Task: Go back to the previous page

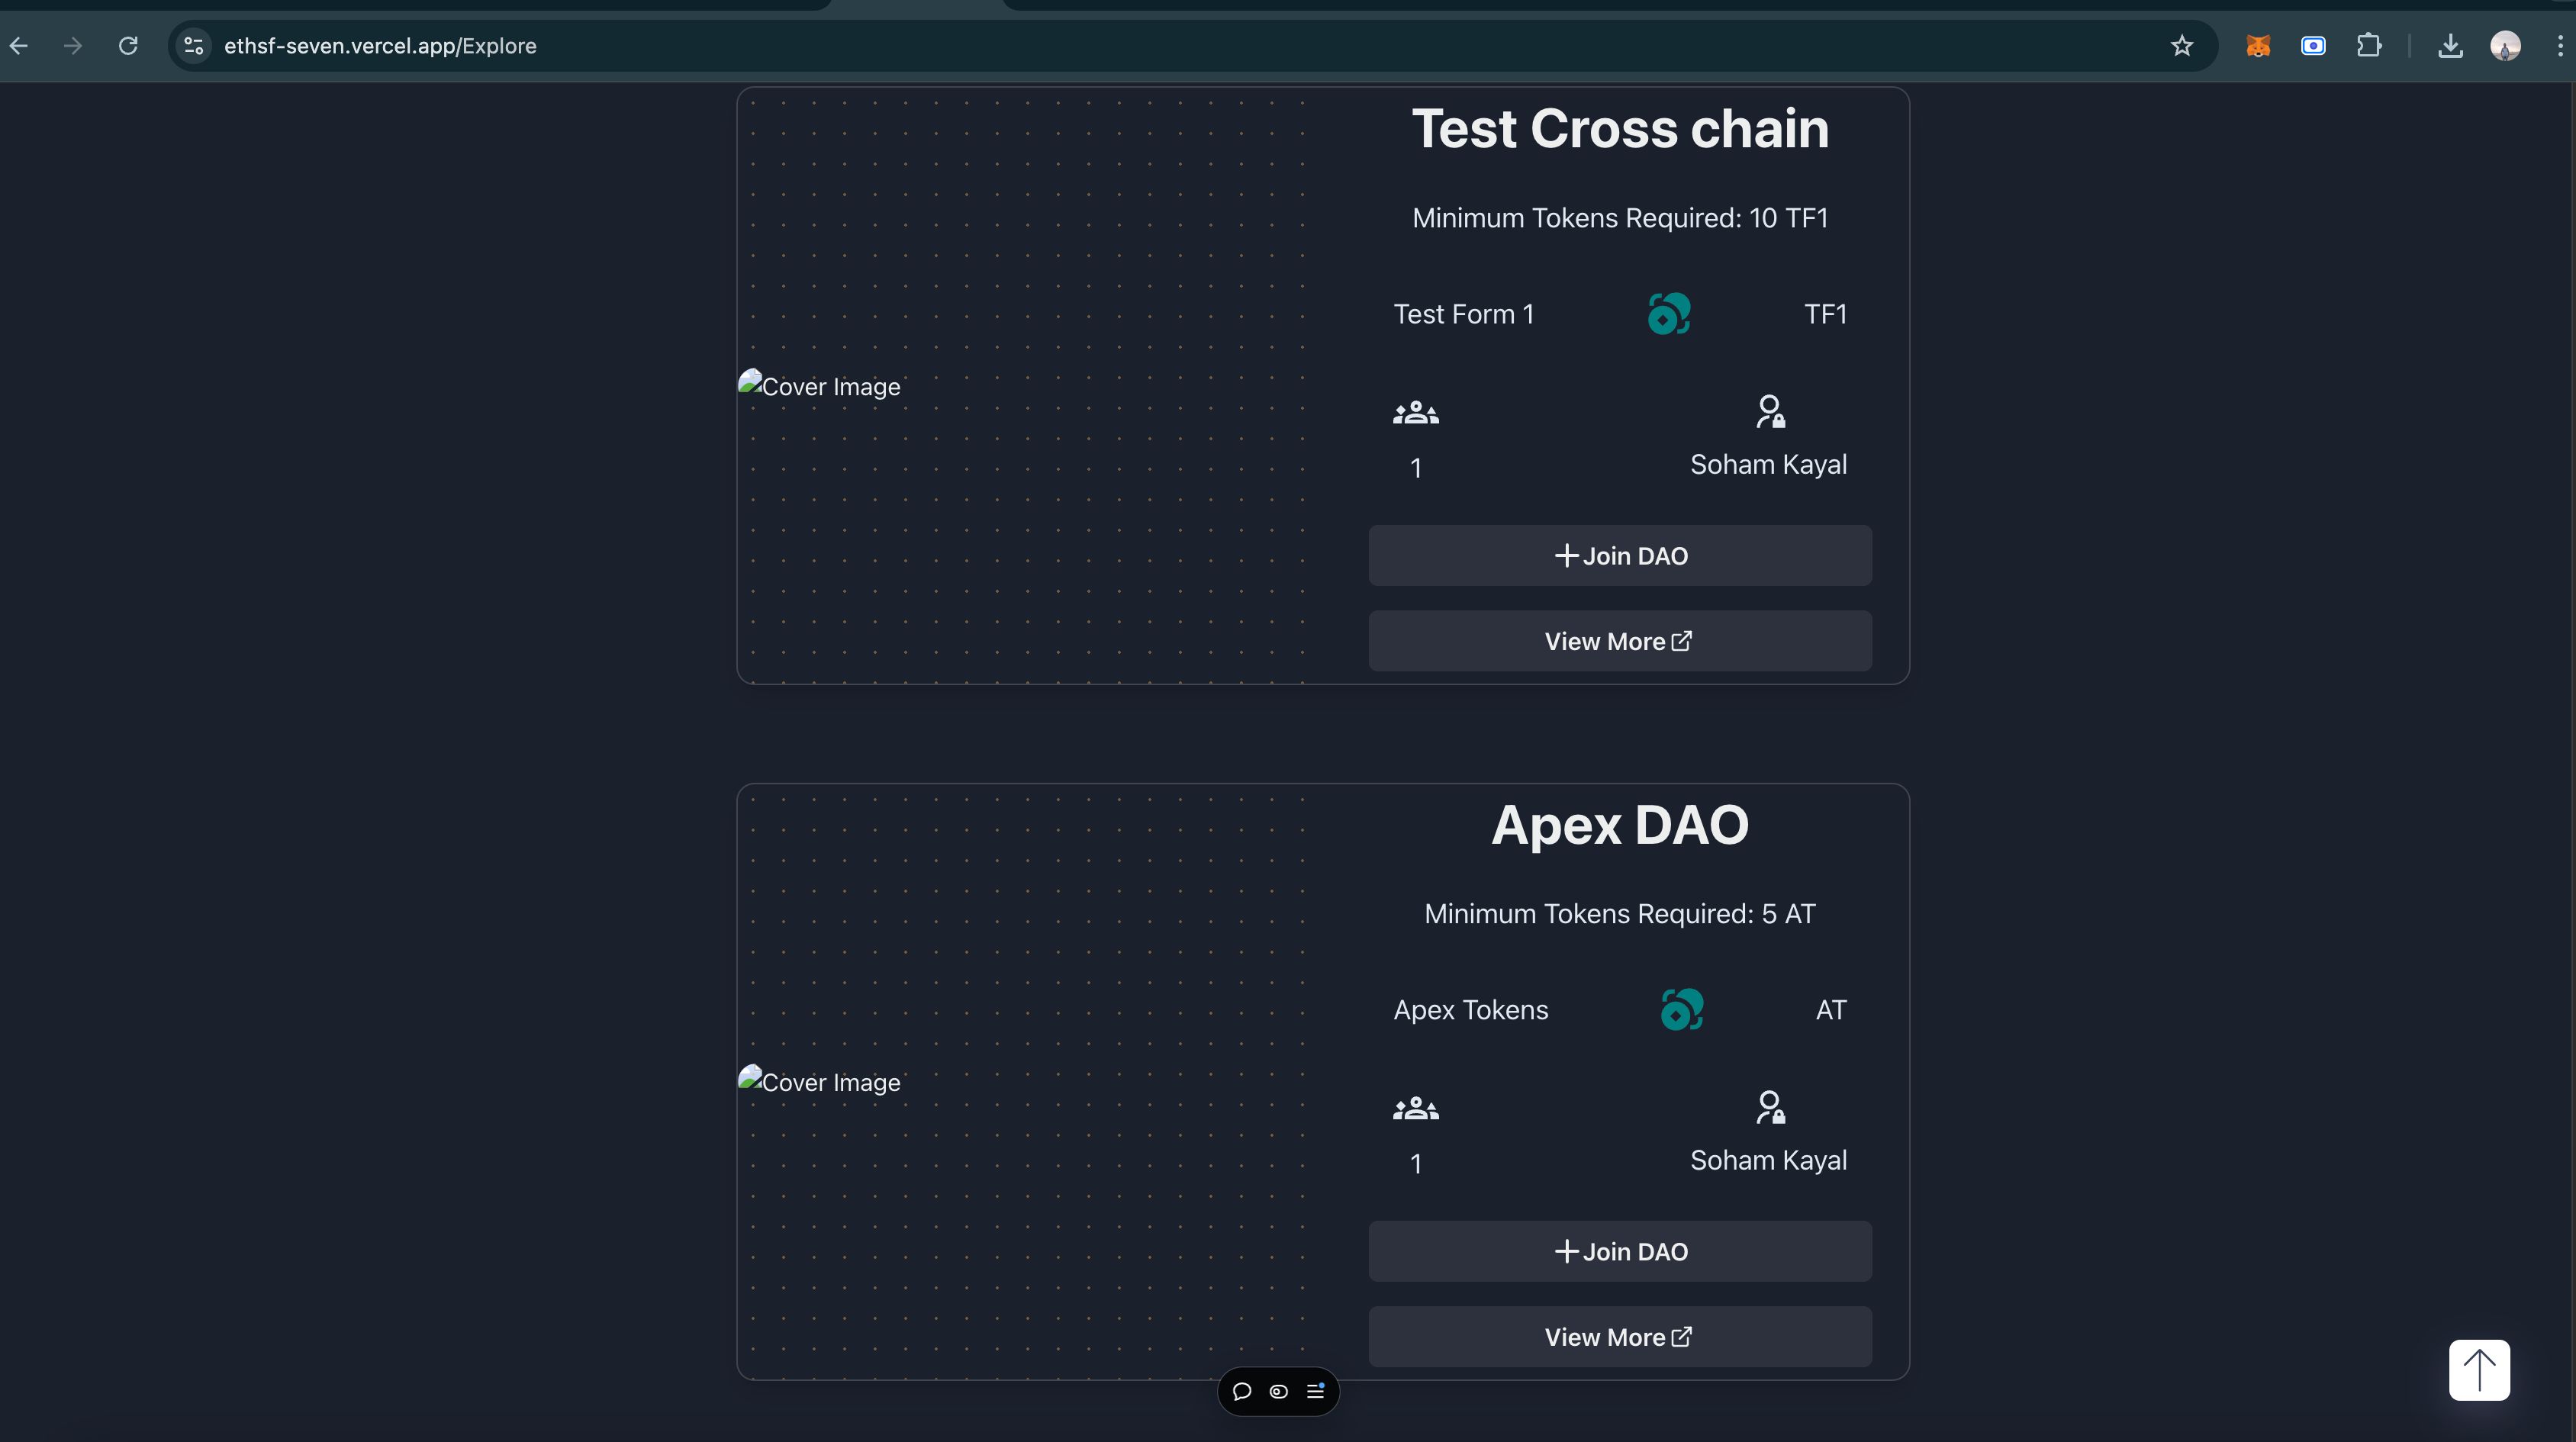Action: [19, 46]
